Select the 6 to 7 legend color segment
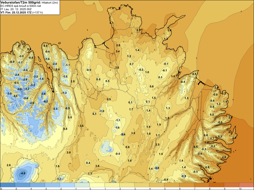The height and width of the screenshot is (190, 254). coord(187,185)
